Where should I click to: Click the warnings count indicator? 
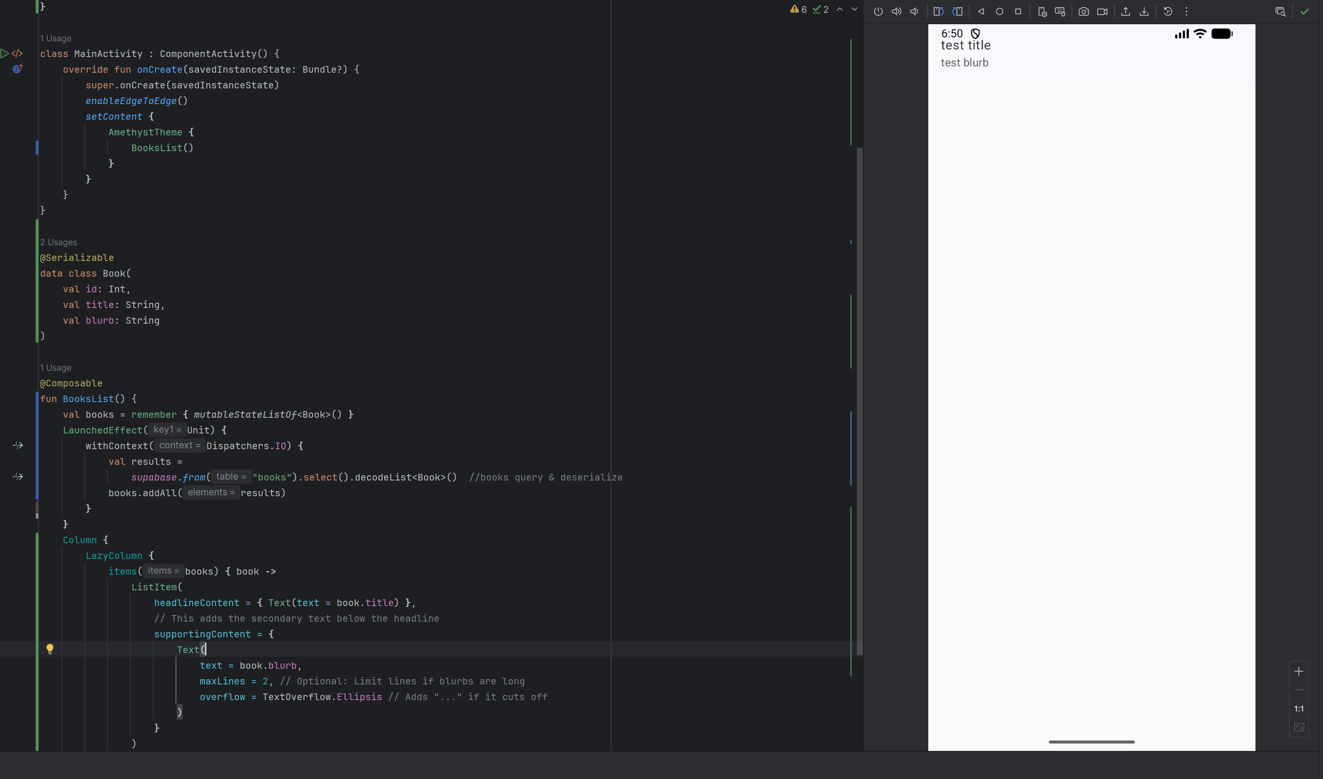tap(798, 10)
